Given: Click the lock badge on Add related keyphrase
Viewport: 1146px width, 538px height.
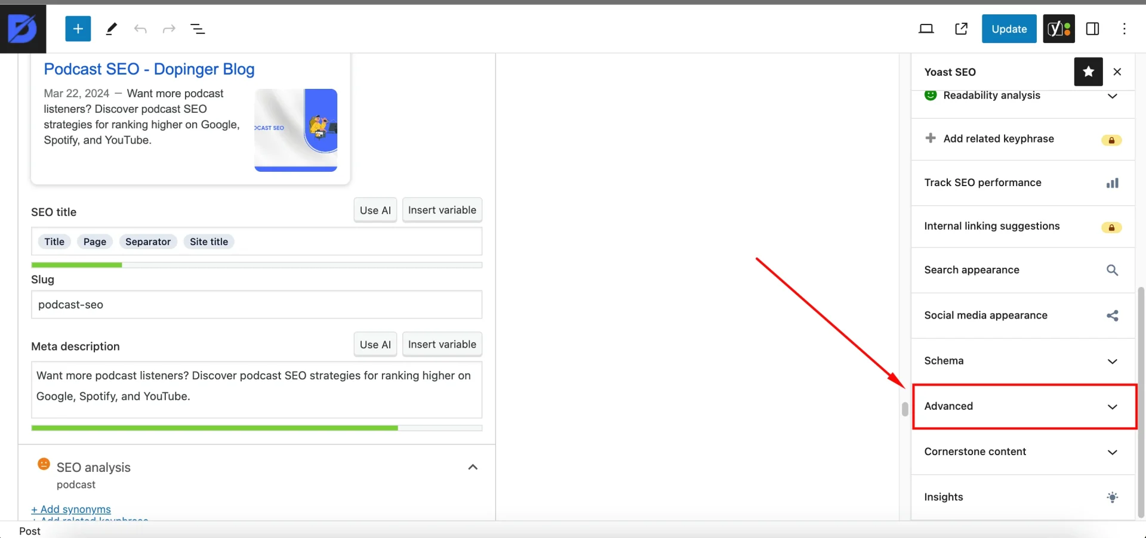Looking at the screenshot, I should tap(1111, 140).
